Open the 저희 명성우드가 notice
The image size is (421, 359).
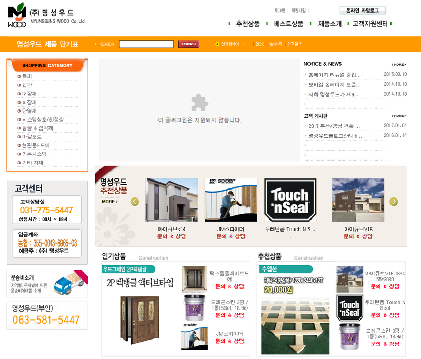tap(333, 95)
